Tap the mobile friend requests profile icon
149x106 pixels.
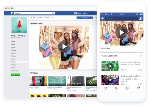141,18
